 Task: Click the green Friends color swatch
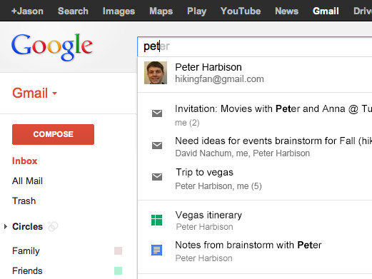point(118,270)
